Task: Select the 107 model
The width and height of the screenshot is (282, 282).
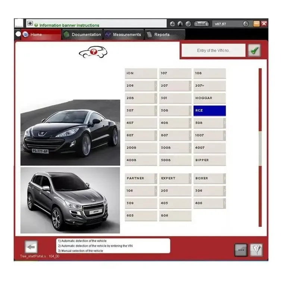Action: (175, 73)
